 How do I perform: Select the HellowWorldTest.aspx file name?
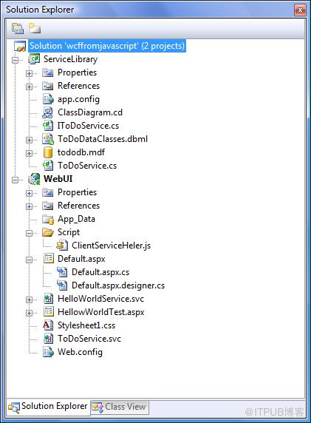coord(101,312)
